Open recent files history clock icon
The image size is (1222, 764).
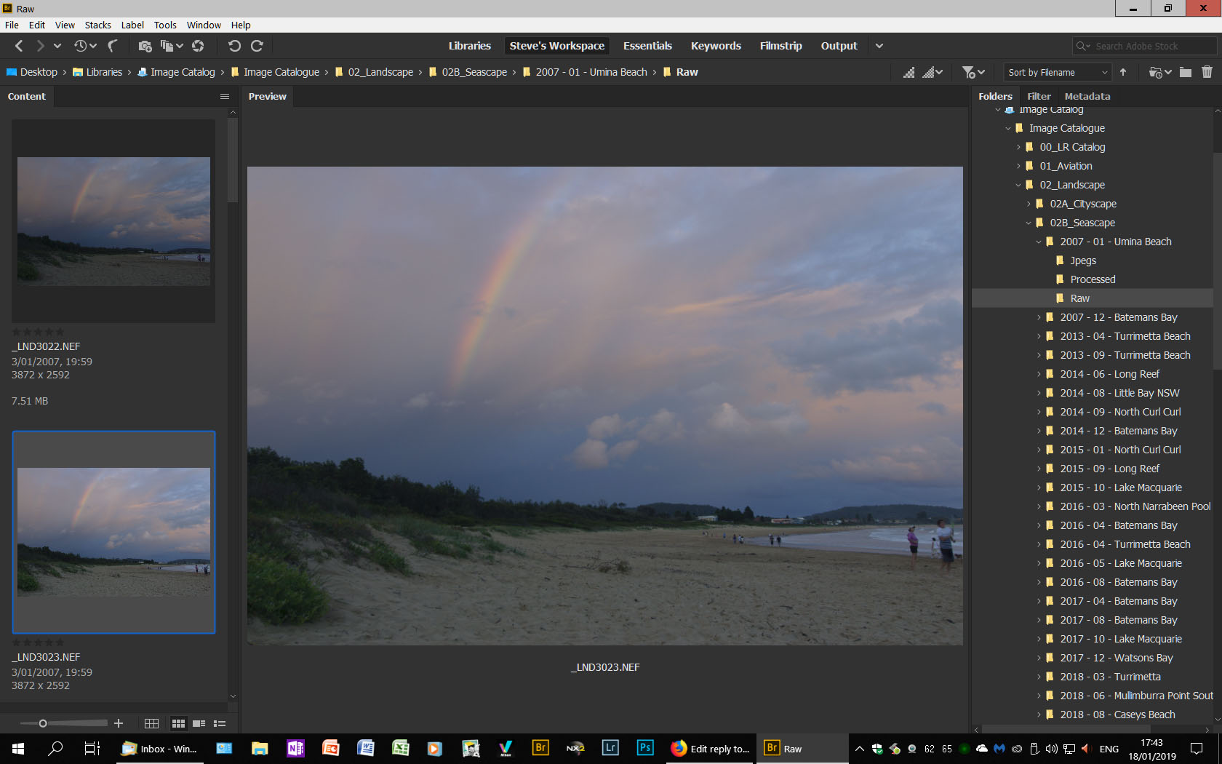coord(80,46)
